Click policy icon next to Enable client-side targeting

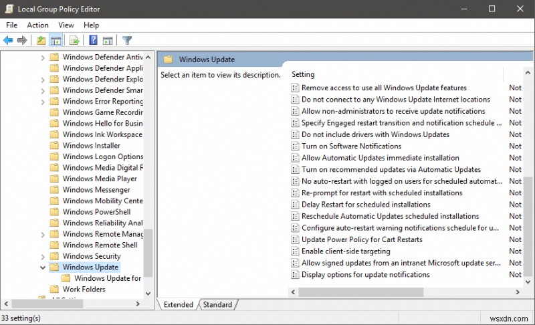click(x=295, y=251)
